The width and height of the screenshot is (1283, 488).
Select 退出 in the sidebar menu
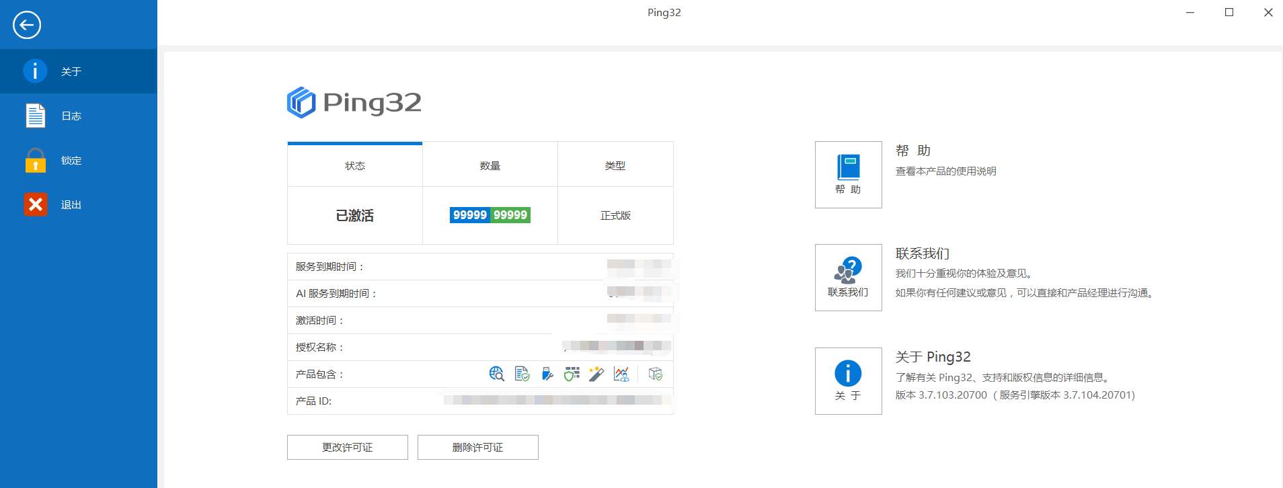79,204
